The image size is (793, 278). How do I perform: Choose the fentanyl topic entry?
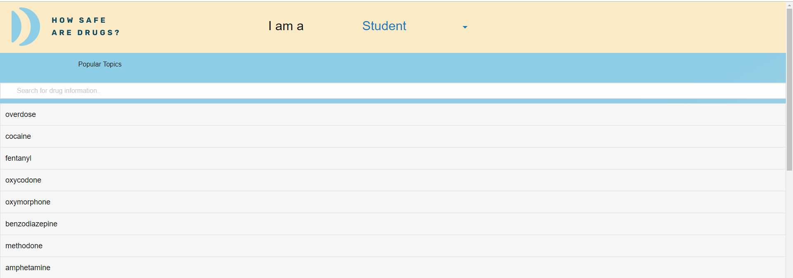pyautogui.click(x=18, y=158)
